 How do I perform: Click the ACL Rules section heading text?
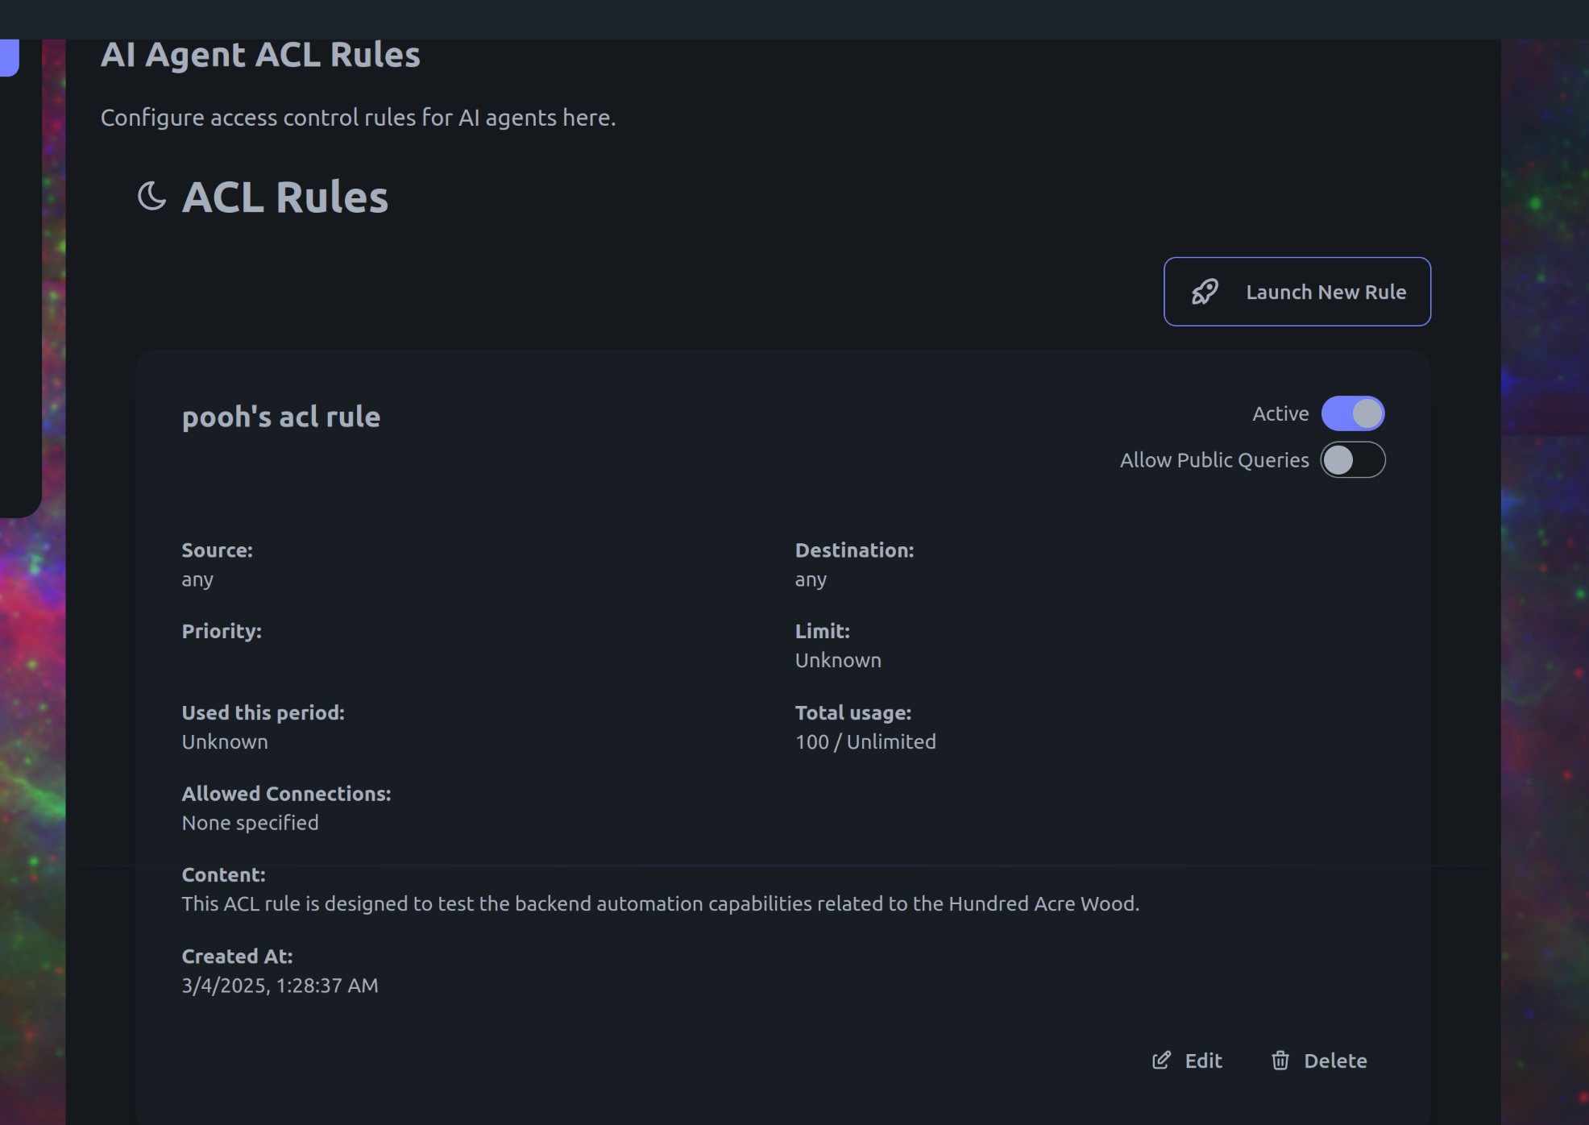point(285,197)
